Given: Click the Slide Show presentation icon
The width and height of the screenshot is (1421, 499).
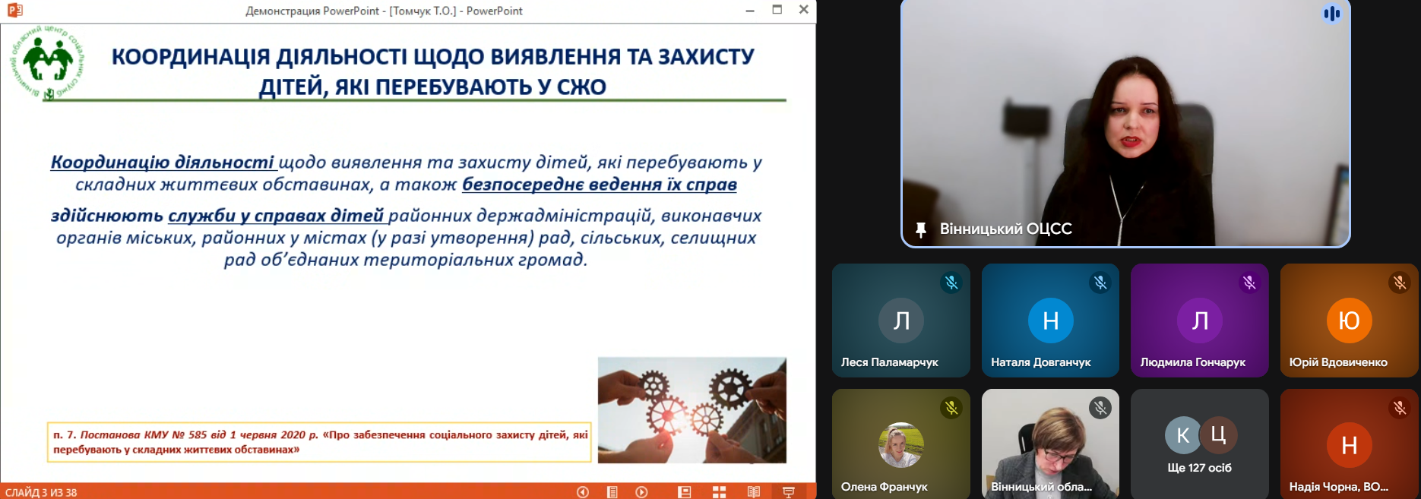Looking at the screenshot, I should tap(788, 492).
